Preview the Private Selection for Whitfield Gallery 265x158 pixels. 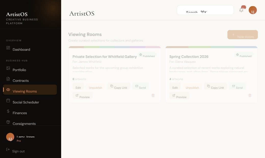82,96
